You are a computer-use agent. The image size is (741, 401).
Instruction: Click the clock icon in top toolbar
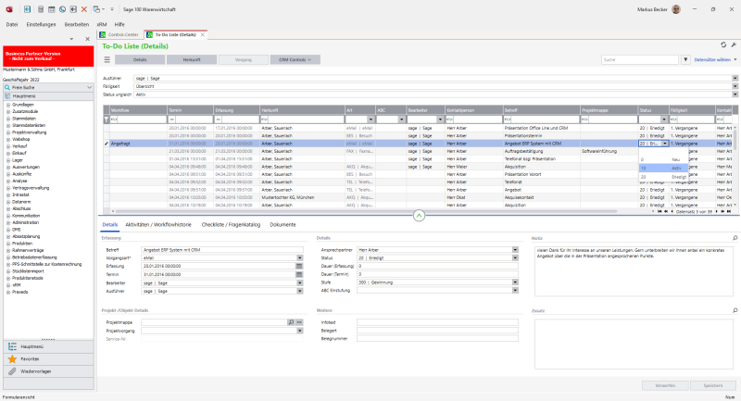pos(62,9)
